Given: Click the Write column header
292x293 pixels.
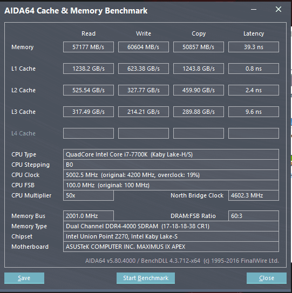Looking at the screenshot, I should [144, 33].
